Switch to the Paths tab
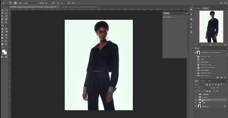Screen dimensions: 228x118 pyautogui.click(x=209, y=81)
